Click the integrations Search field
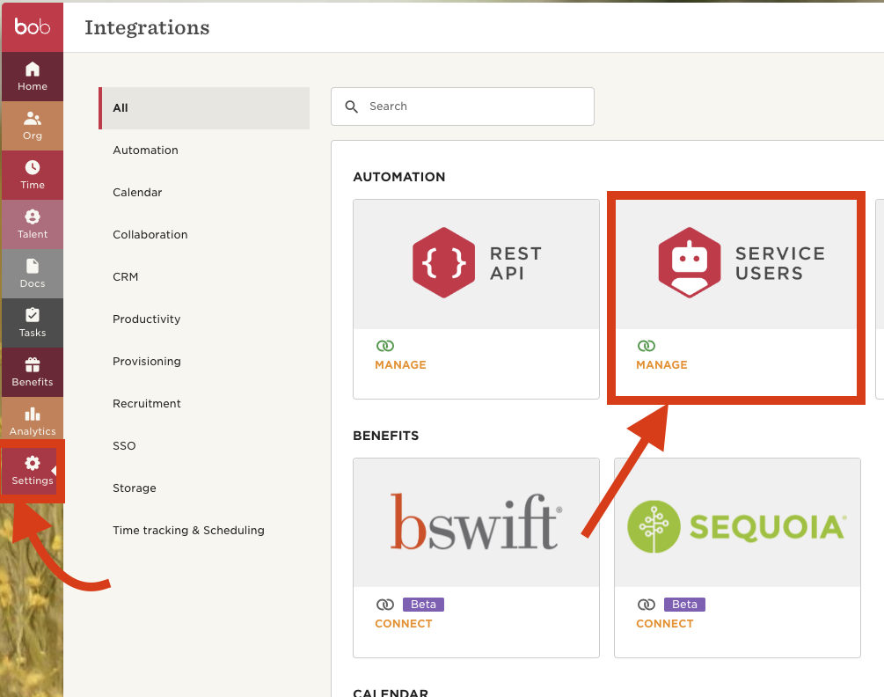Viewport: 884px width, 697px height. [x=462, y=106]
